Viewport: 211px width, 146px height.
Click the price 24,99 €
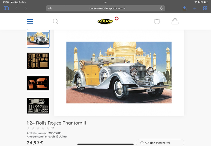pos(35,143)
